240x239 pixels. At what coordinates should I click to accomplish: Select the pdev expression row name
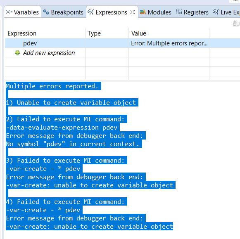pos(30,43)
